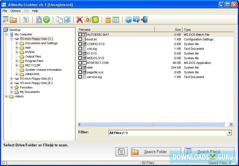239x166 pixels.
Task: Collapse the Floppy Disk (C:) node
Action: pos(11,39)
